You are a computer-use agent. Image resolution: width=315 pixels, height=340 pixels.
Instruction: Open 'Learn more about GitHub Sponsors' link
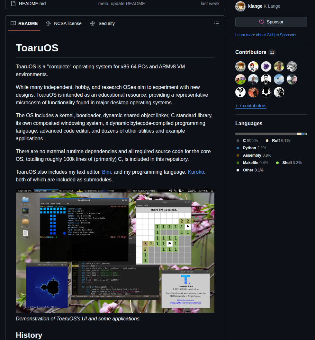point(265,35)
